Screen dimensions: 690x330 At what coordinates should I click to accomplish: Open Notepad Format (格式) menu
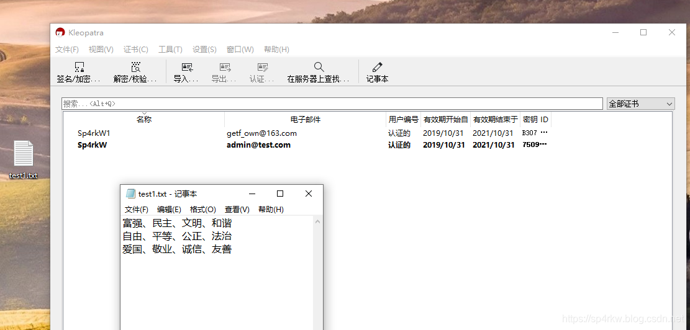(x=203, y=210)
